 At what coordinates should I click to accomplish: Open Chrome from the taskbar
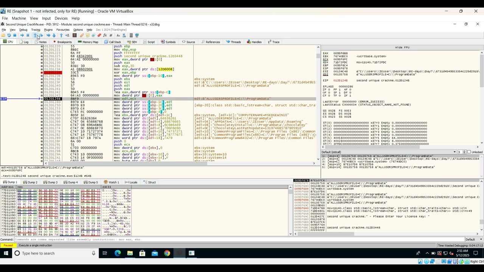click(x=167, y=253)
